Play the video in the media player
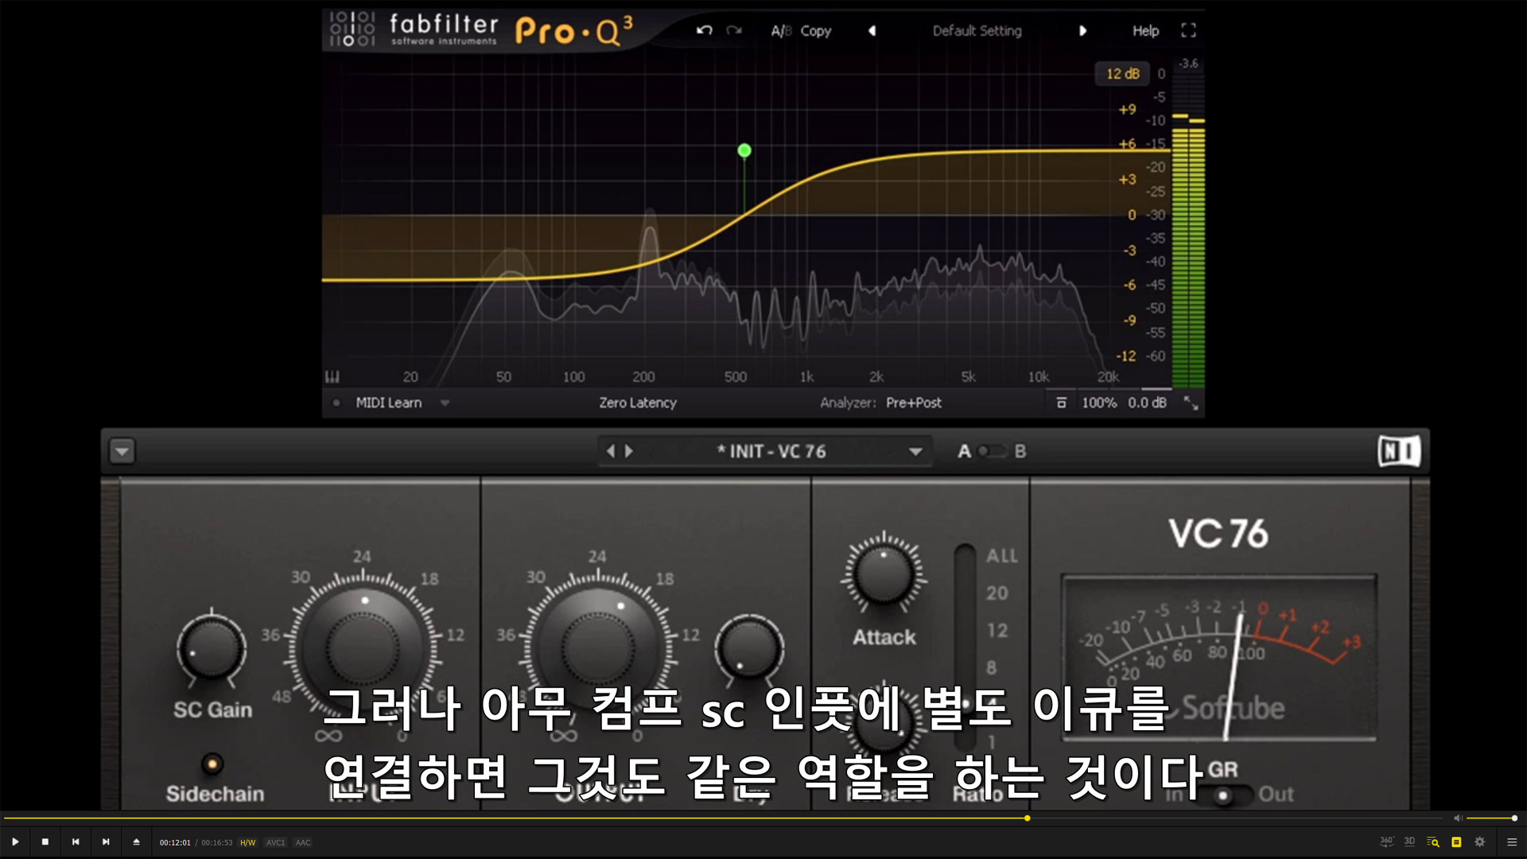The width and height of the screenshot is (1527, 859). [x=15, y=842]
